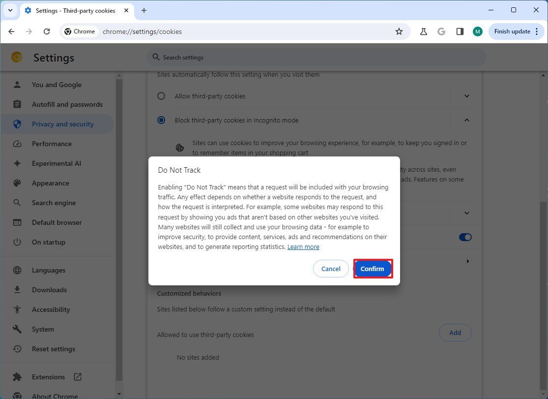The height and width of the screenshot is (399, 548).
Task: Click the green M profile avatar
Action: (x=477, y=31)
